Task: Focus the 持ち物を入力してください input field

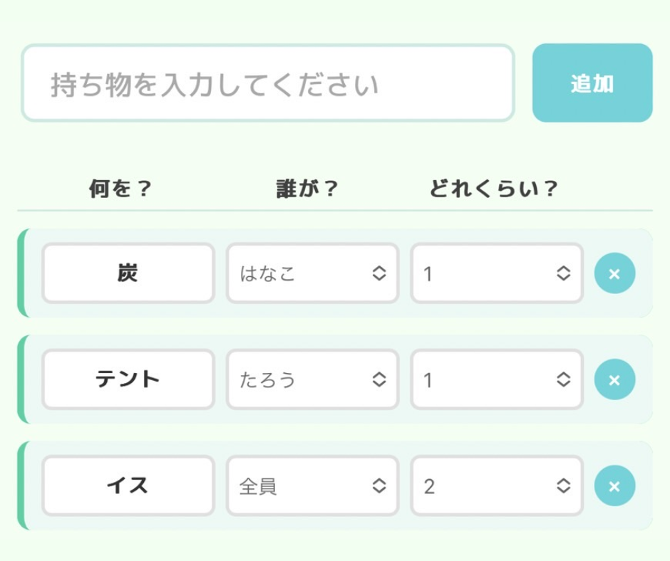Action: (267, 83)
